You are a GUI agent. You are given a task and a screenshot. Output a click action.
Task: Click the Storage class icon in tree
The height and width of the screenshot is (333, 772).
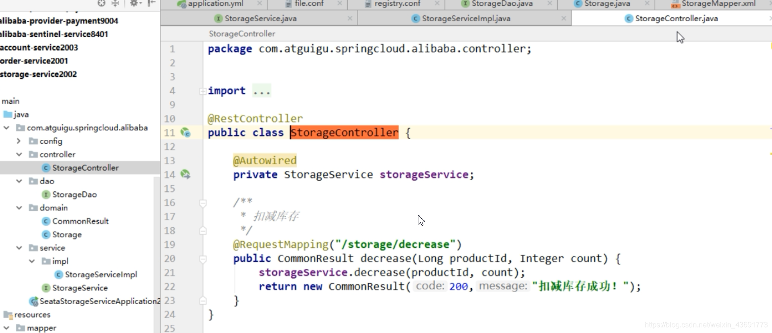click(x=46, y=234)
